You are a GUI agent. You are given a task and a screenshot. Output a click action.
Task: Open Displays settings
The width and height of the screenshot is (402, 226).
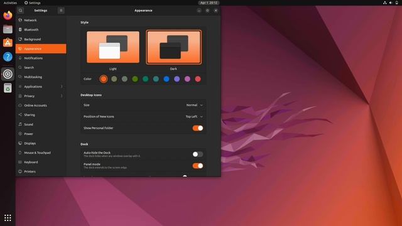[x=41, y=143]
